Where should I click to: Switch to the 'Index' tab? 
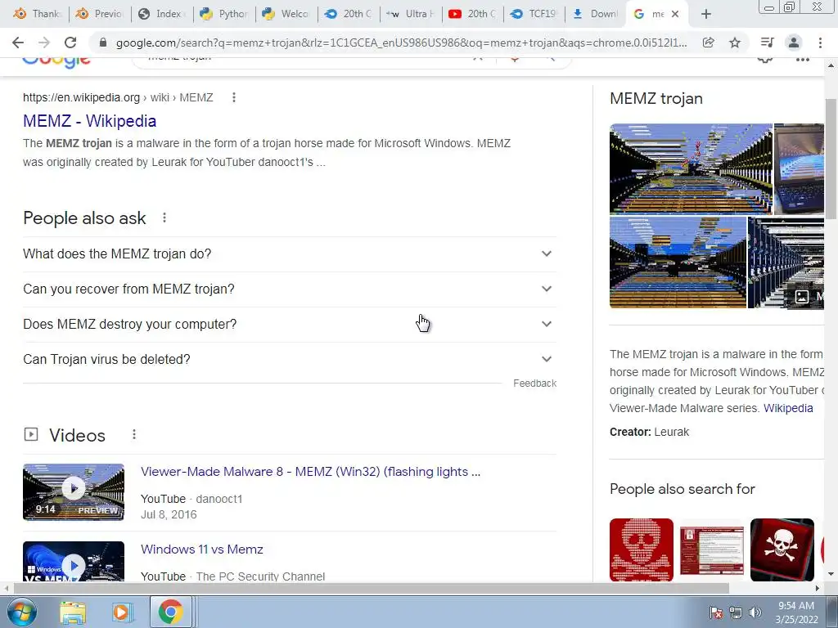click(x=162, y=14)
